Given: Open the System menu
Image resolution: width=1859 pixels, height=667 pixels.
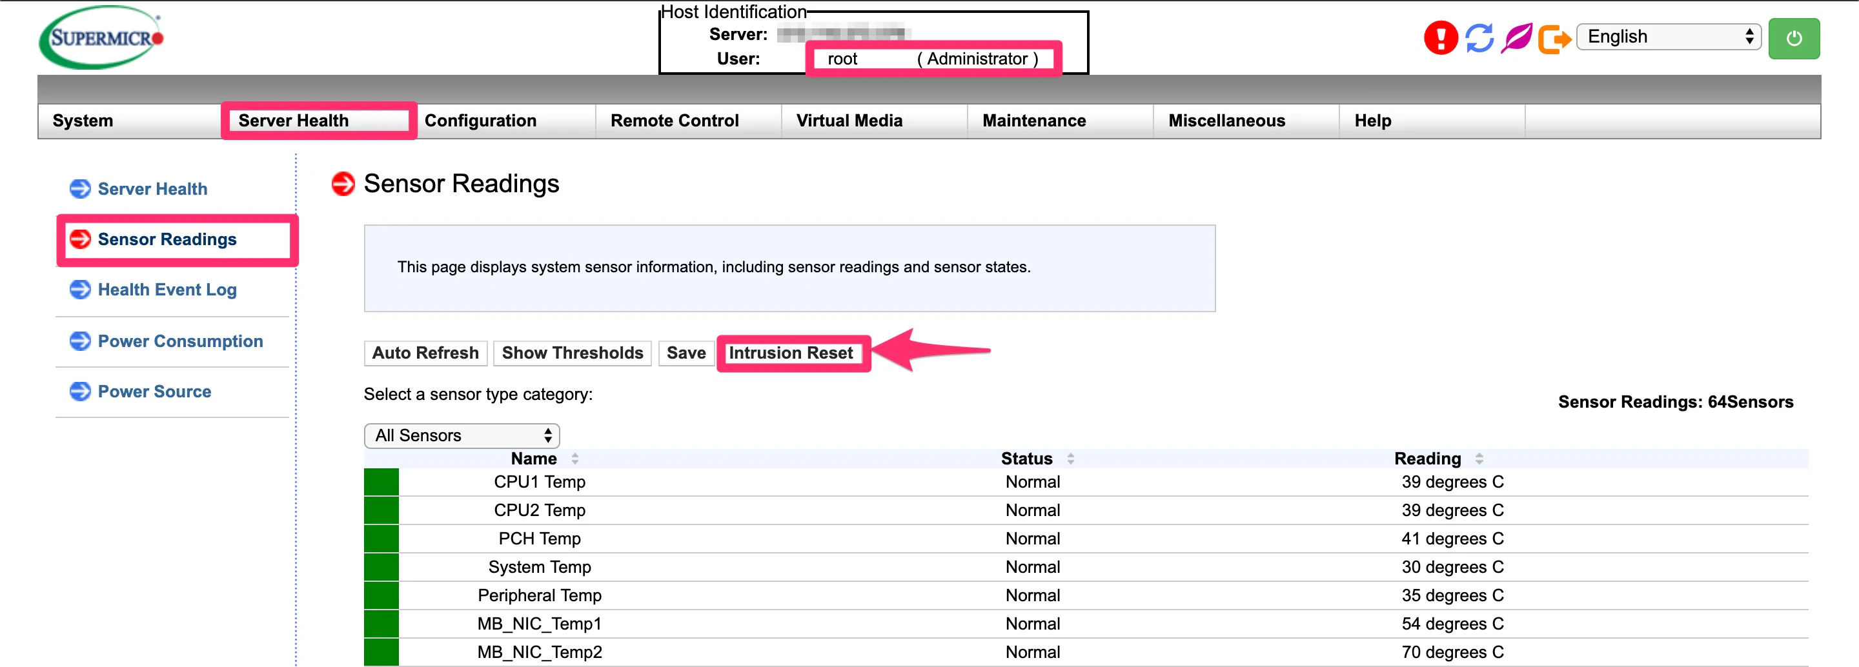Looking at the screenshot, I should pyautogui.click(x=83, y=121).
